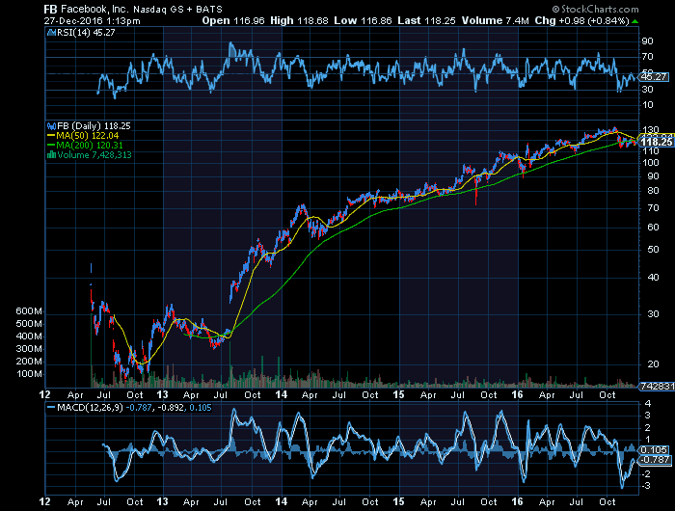Click the MA(50) 122.04 legend text

click(88, 136)
